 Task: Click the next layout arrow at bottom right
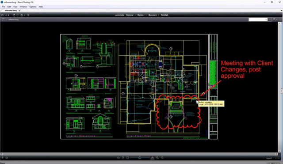tap(279, 158)
